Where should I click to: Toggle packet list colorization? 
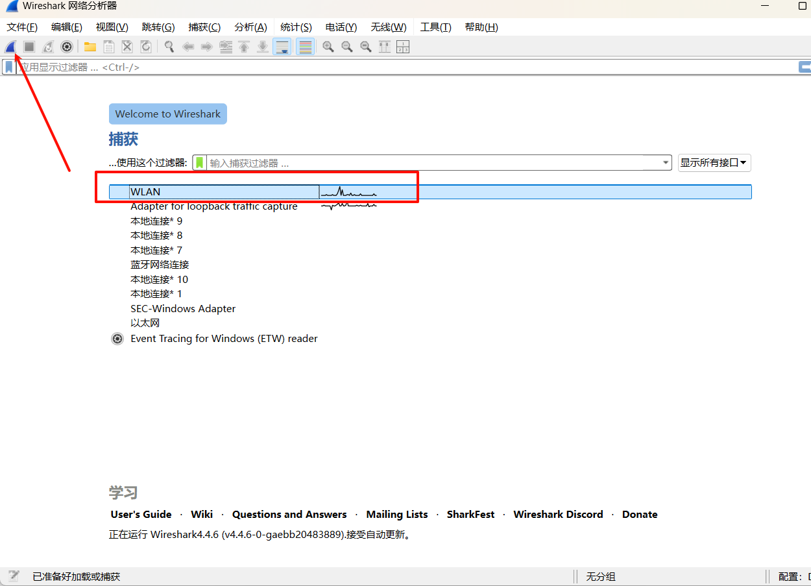[x=305, y=47]
